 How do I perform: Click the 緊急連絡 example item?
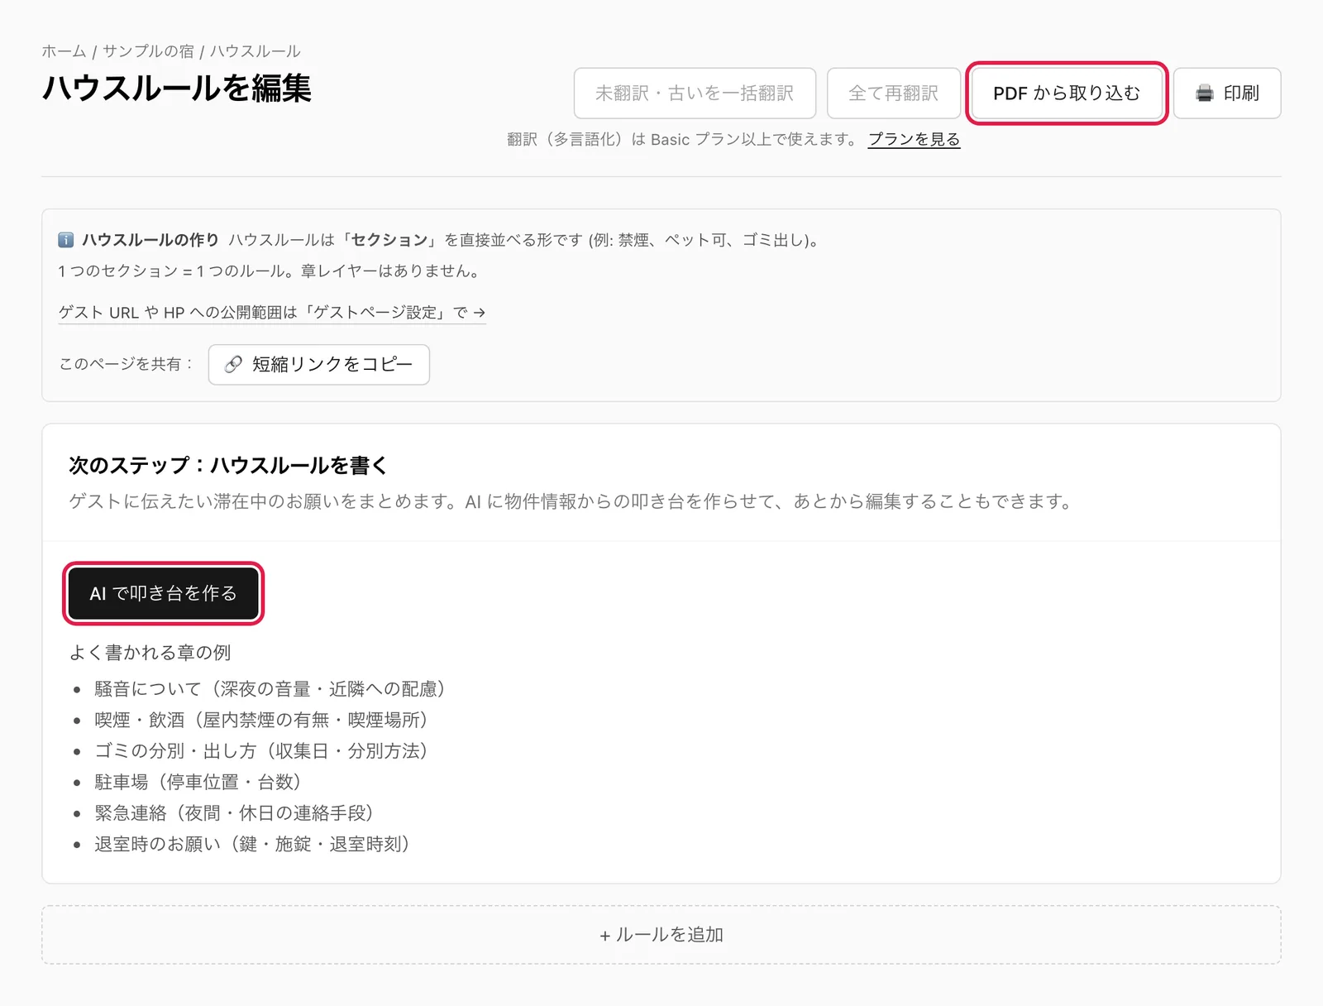click(x=234, y=813)
